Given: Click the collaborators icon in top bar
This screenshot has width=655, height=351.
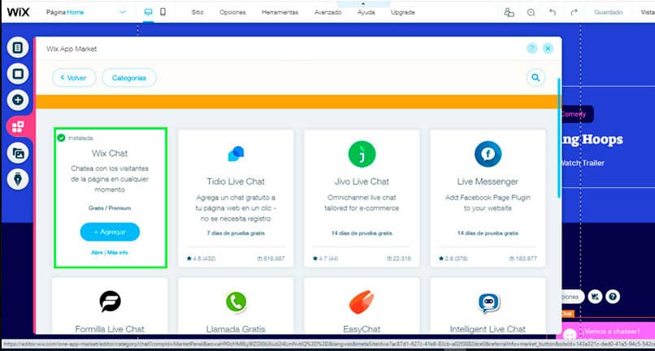Looking at the screenshot, I should pos(509,12).
